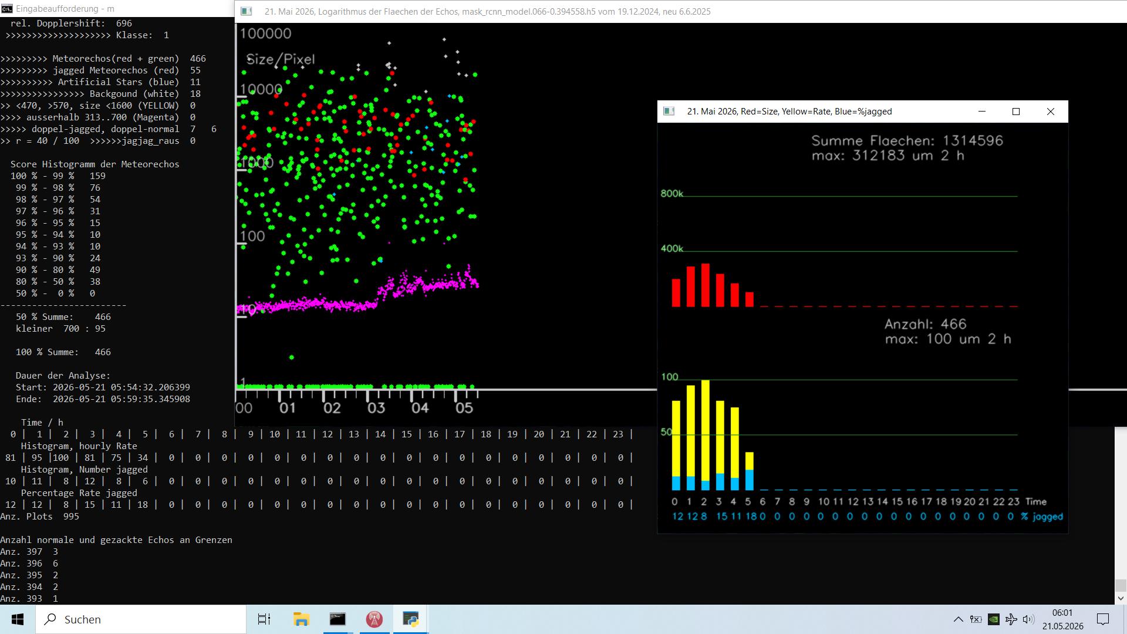Select the 'Anz. 396 6' row
Viewport: 1127px width, 634px height.
(x=29, y=564)
